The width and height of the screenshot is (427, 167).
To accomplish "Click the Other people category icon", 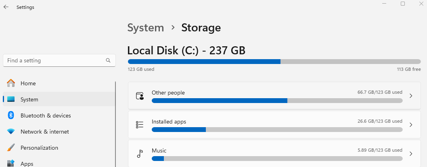I will (x=140, y=96).
